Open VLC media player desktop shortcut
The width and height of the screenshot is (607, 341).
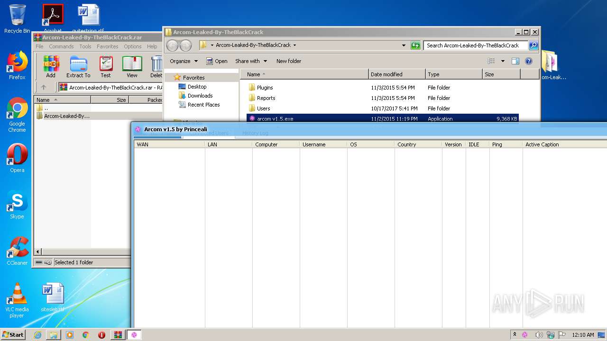click(x=17, y=300)
